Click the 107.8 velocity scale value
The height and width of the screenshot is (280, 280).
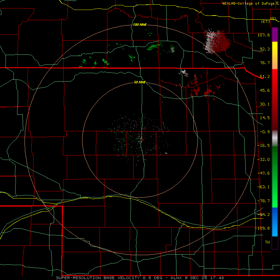[x=264, y=35]
